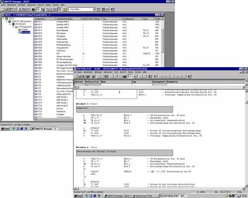Collapse the CPU318-2 tree node

click(x=10, y=24)
